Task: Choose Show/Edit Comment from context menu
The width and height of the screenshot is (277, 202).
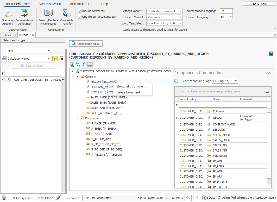Action: [131, 86]
